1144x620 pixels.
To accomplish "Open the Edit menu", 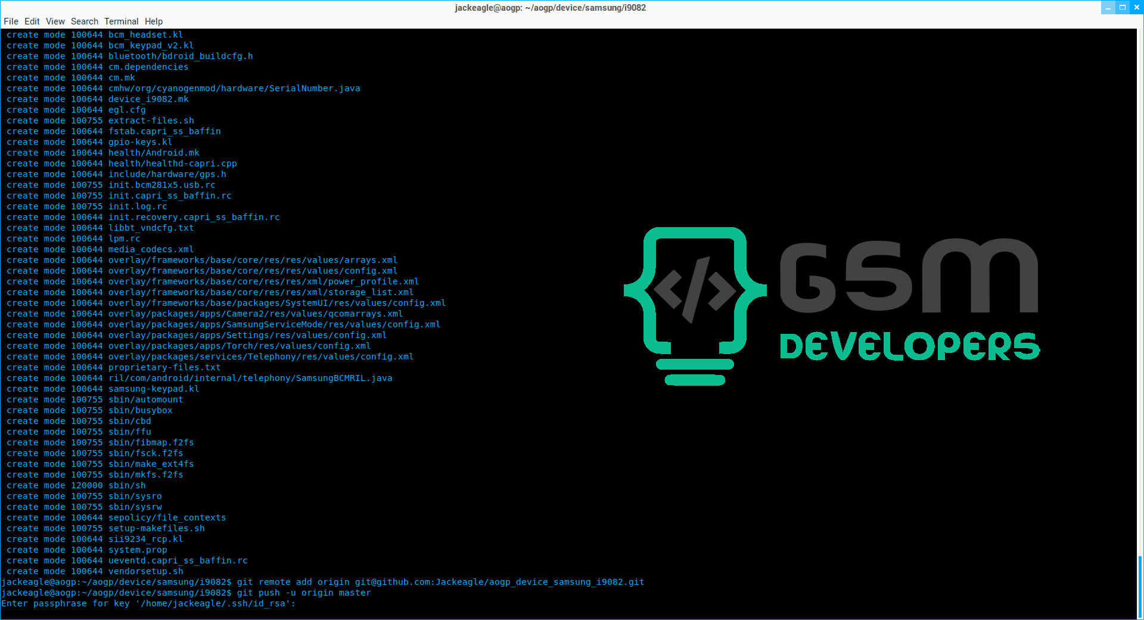I will pyautogui.click(x=32, y=21).
